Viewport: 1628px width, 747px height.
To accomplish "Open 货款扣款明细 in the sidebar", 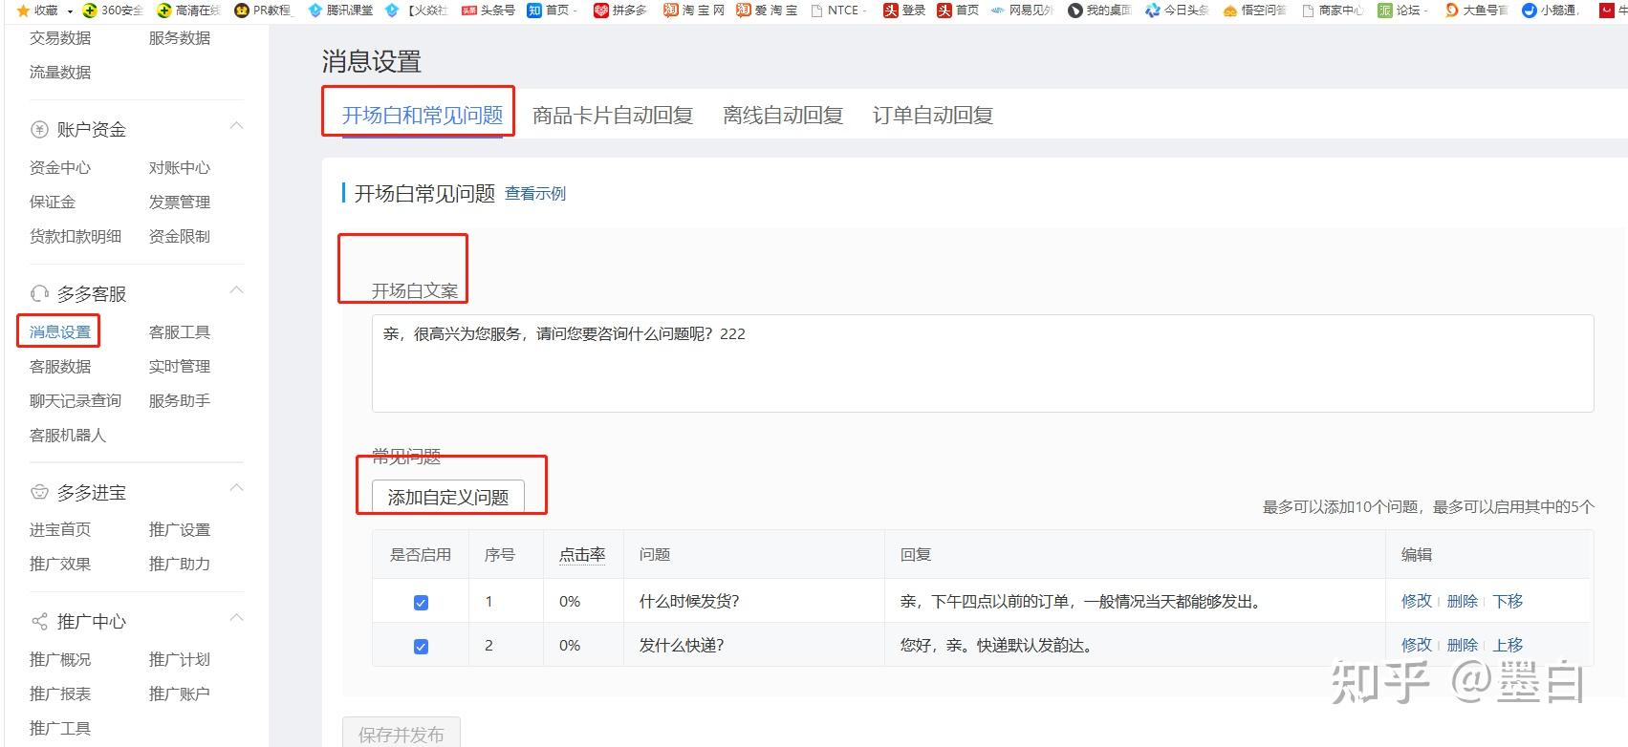I will click(x=76, y=237).
